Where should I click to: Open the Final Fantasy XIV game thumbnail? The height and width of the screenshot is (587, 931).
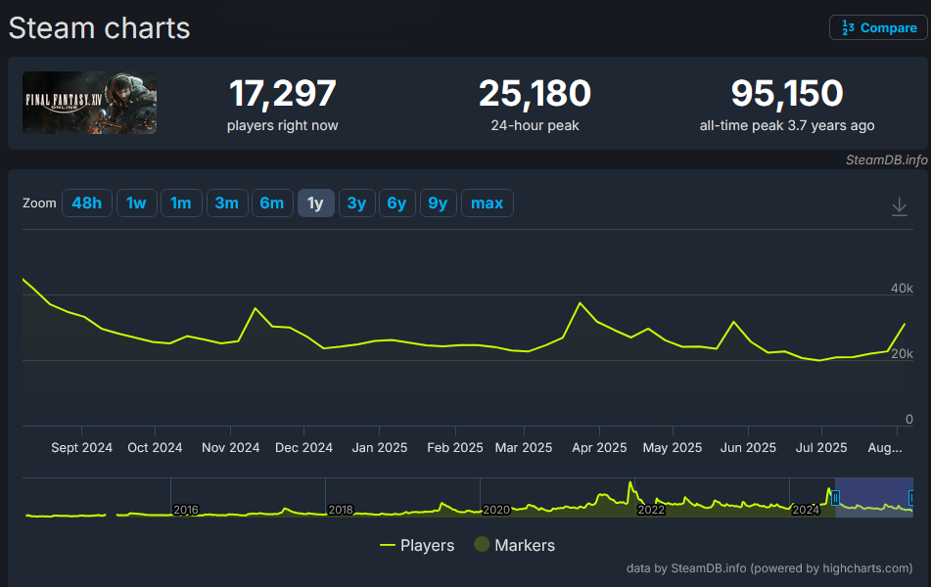coord(90,103)
